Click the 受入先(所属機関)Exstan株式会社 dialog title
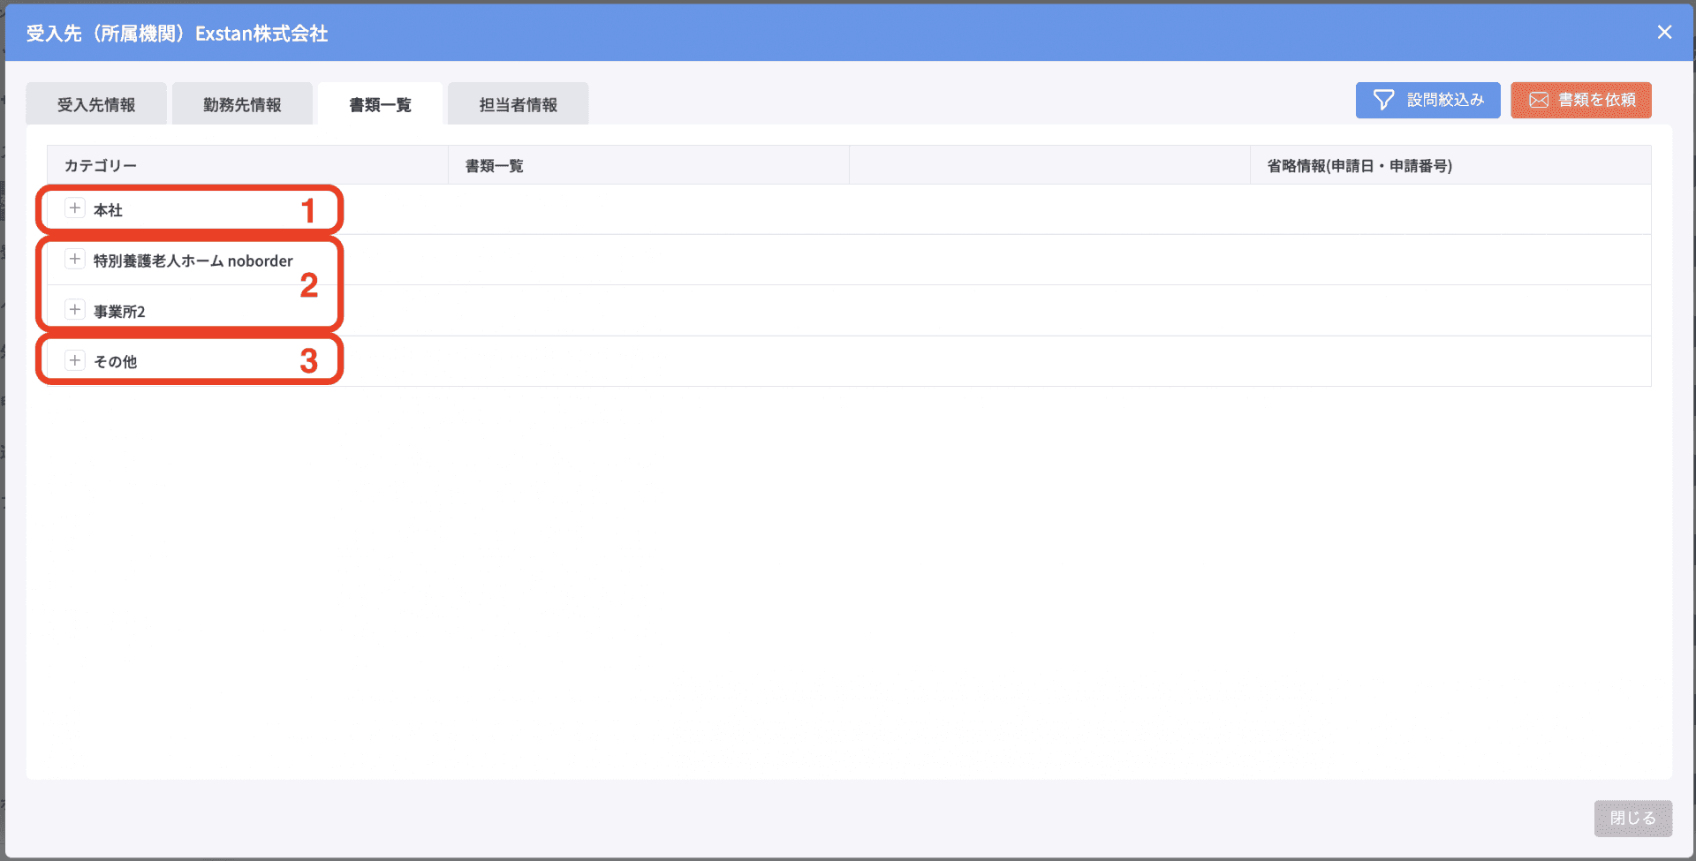Screen dimensions: 1696x861 point(177,34)
